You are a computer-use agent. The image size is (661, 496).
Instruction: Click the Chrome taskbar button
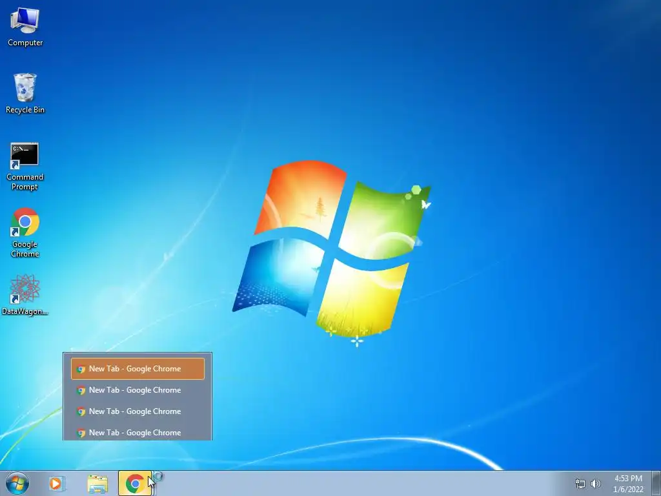135,483
